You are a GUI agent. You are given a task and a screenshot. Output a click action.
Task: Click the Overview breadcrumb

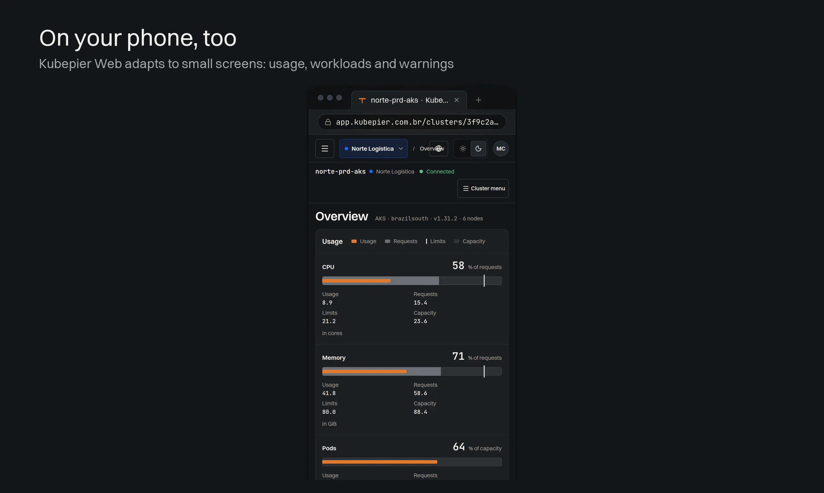click(x=431, y=149)
